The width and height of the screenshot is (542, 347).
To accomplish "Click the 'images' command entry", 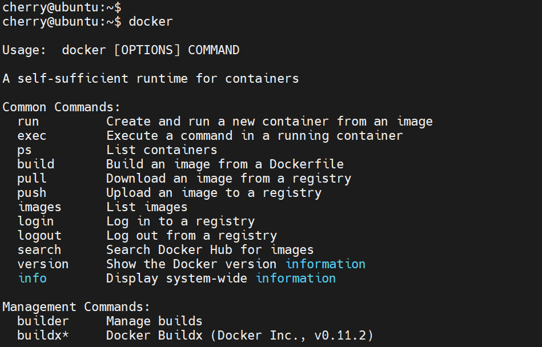I will pyautogui.click(x=39, y=207).
